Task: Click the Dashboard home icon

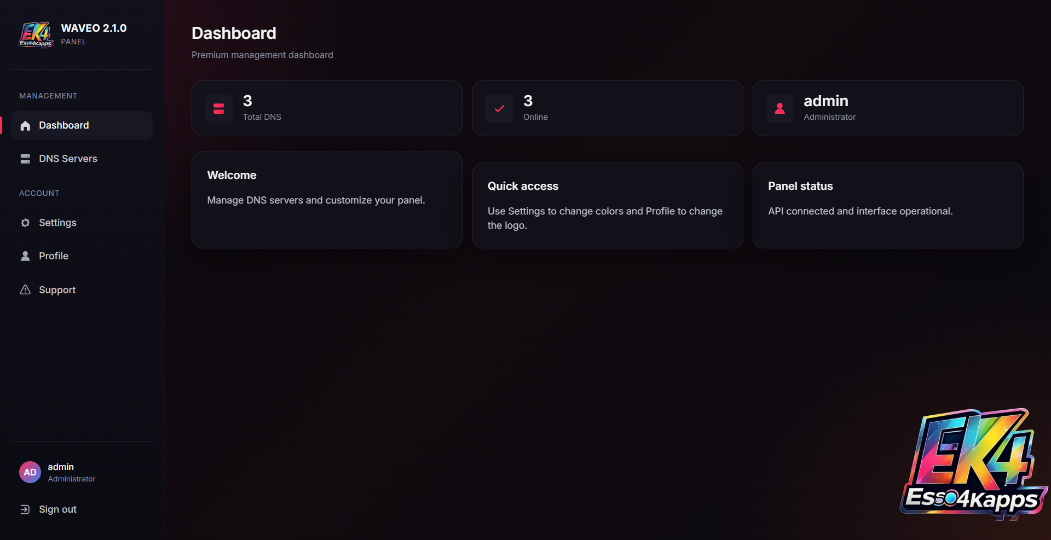Action: click(x=25, y=126)
